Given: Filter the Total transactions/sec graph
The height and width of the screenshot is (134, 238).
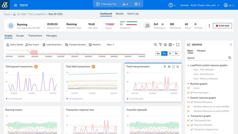Looking at the screenshot, I should pos(165,67).
